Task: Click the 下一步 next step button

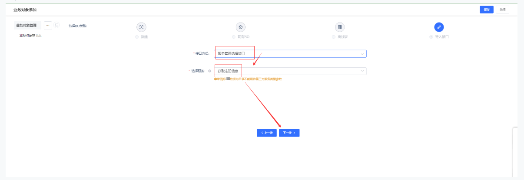Action: [x=289, y=133]
